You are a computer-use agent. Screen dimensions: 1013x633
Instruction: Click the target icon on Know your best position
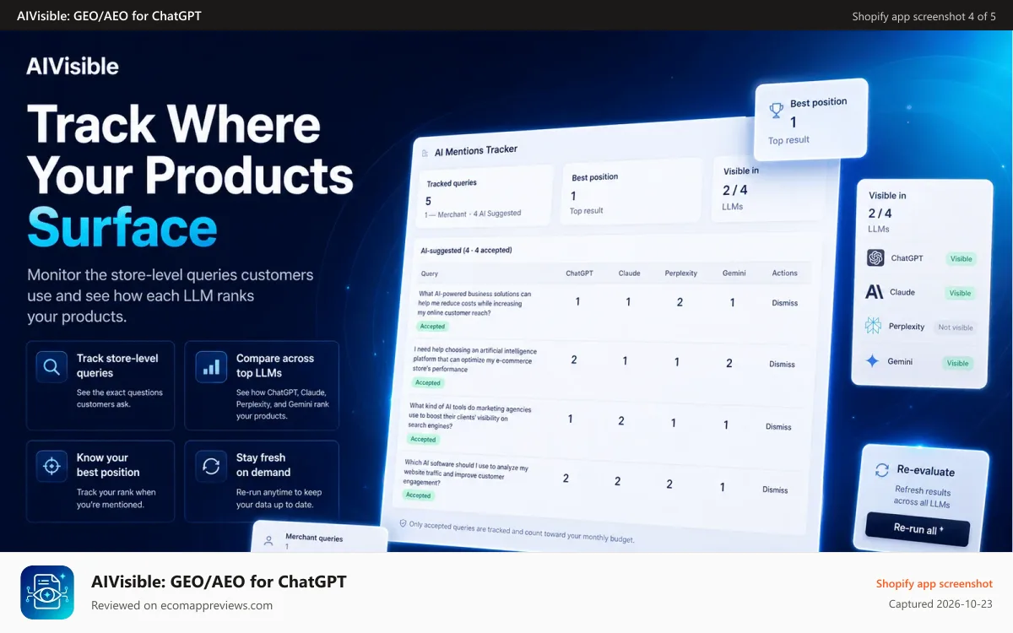51,466
